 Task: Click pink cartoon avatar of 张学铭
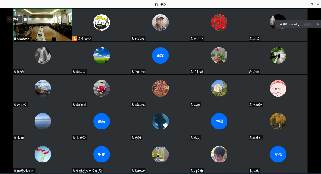coord(278,88)
